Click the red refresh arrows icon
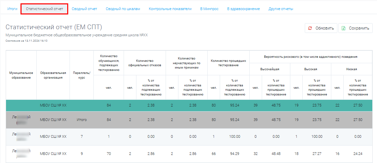Viewport: 377px width, 163px height. pyautogui.click(x=310, y=28)
